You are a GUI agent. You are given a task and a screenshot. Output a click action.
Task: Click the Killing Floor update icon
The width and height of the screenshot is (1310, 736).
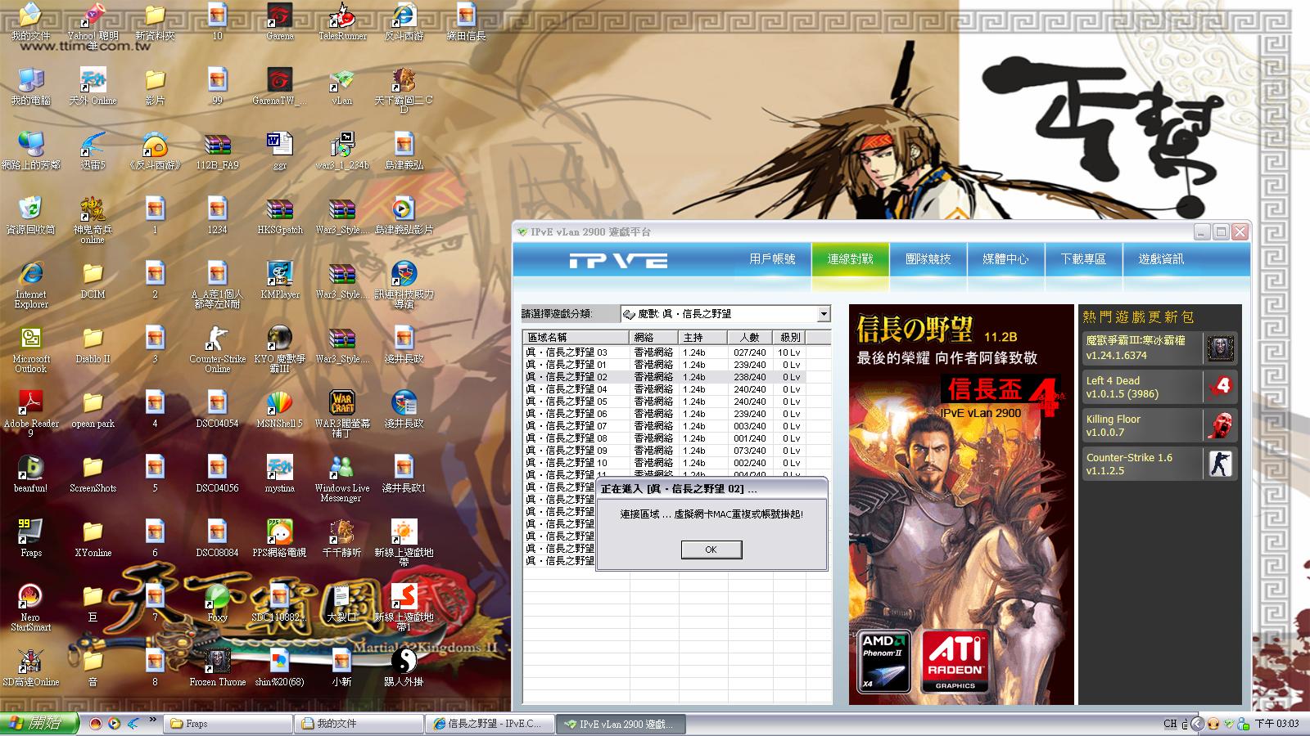point(1220,425)
